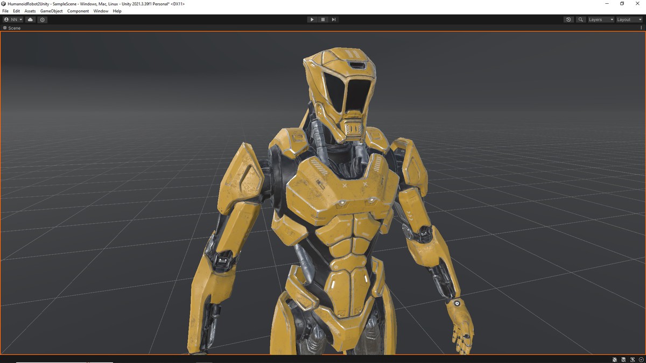Click the asset import activity icon
The image size is (646, 363).
pyautogui.click(x=623, y=359)
